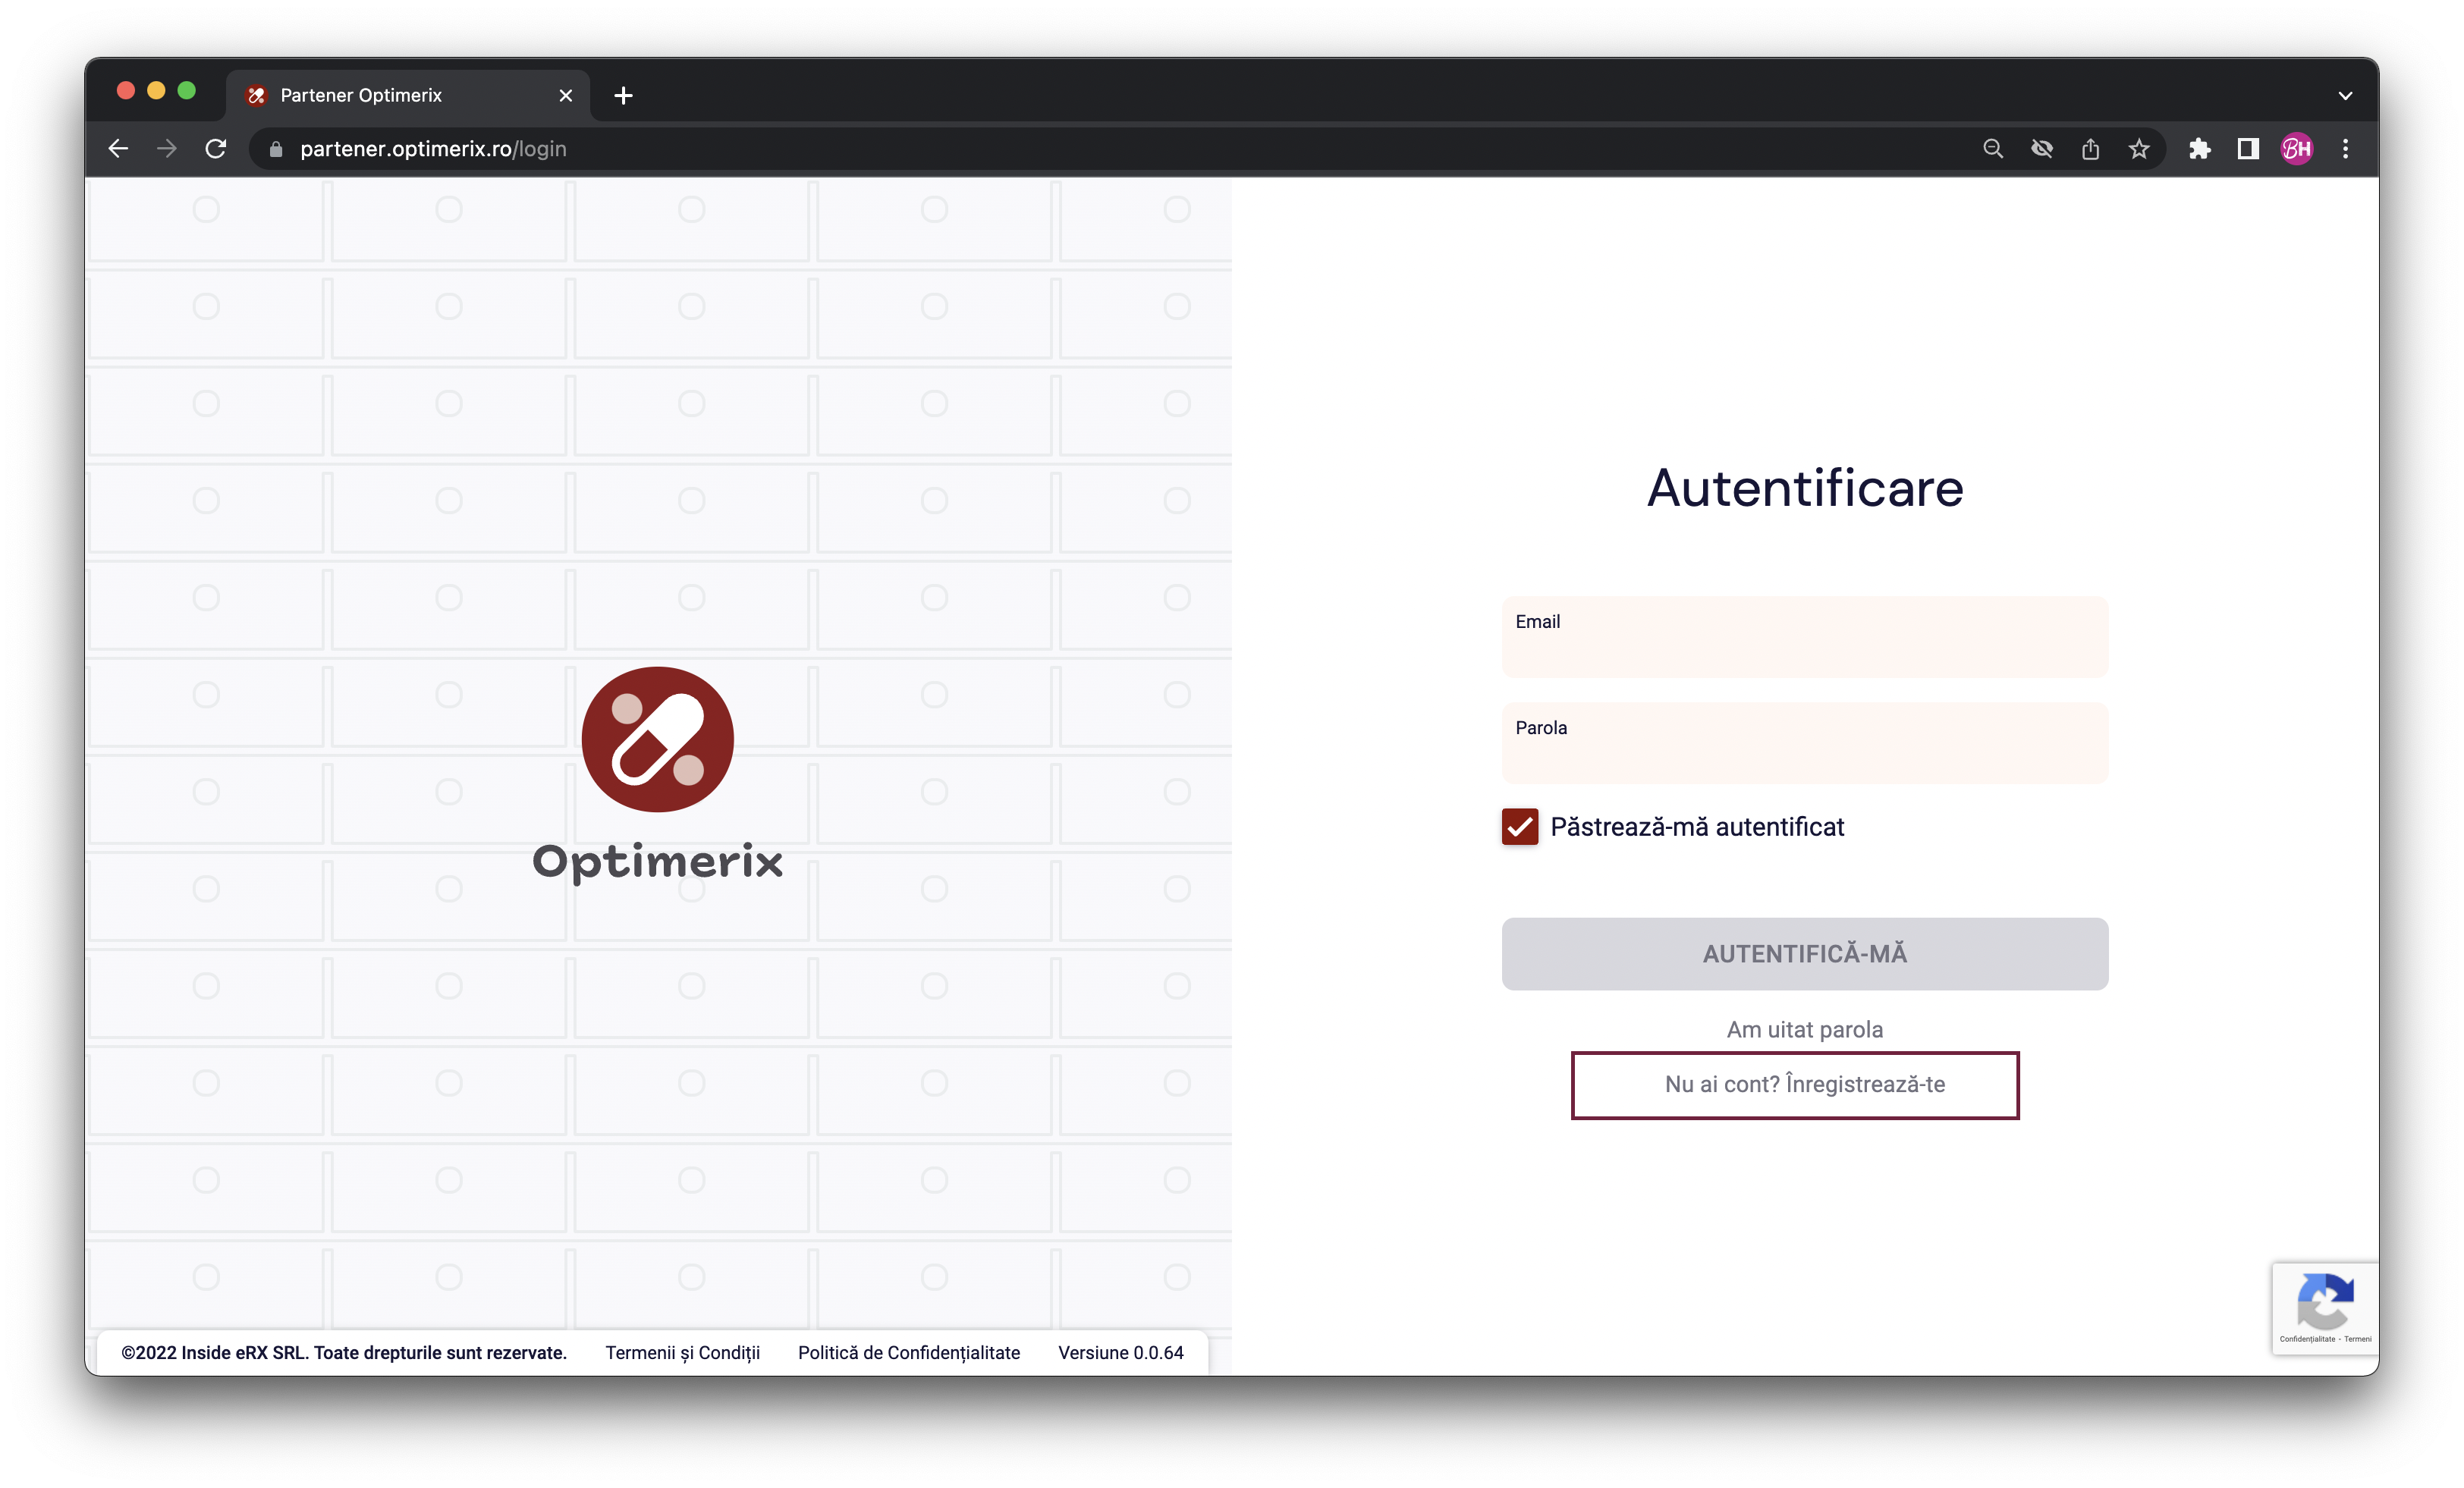The image size is (2464, 1488).
Task: Click the Autentificare heading
Action: coord(1805,488)
